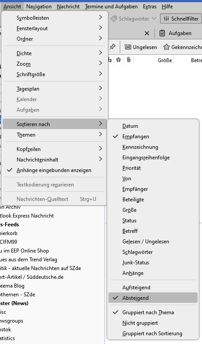Close the pane with X button
The width and height of the screenshot is (202, 344).
pyautogui.click(x=147, y=33)
